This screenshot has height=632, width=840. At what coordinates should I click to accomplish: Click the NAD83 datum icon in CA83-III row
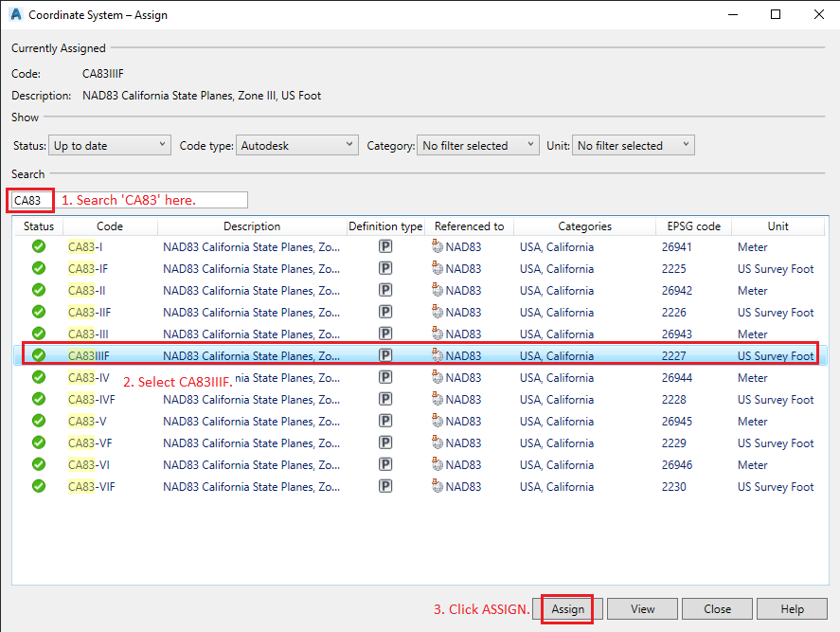[438, 334]
